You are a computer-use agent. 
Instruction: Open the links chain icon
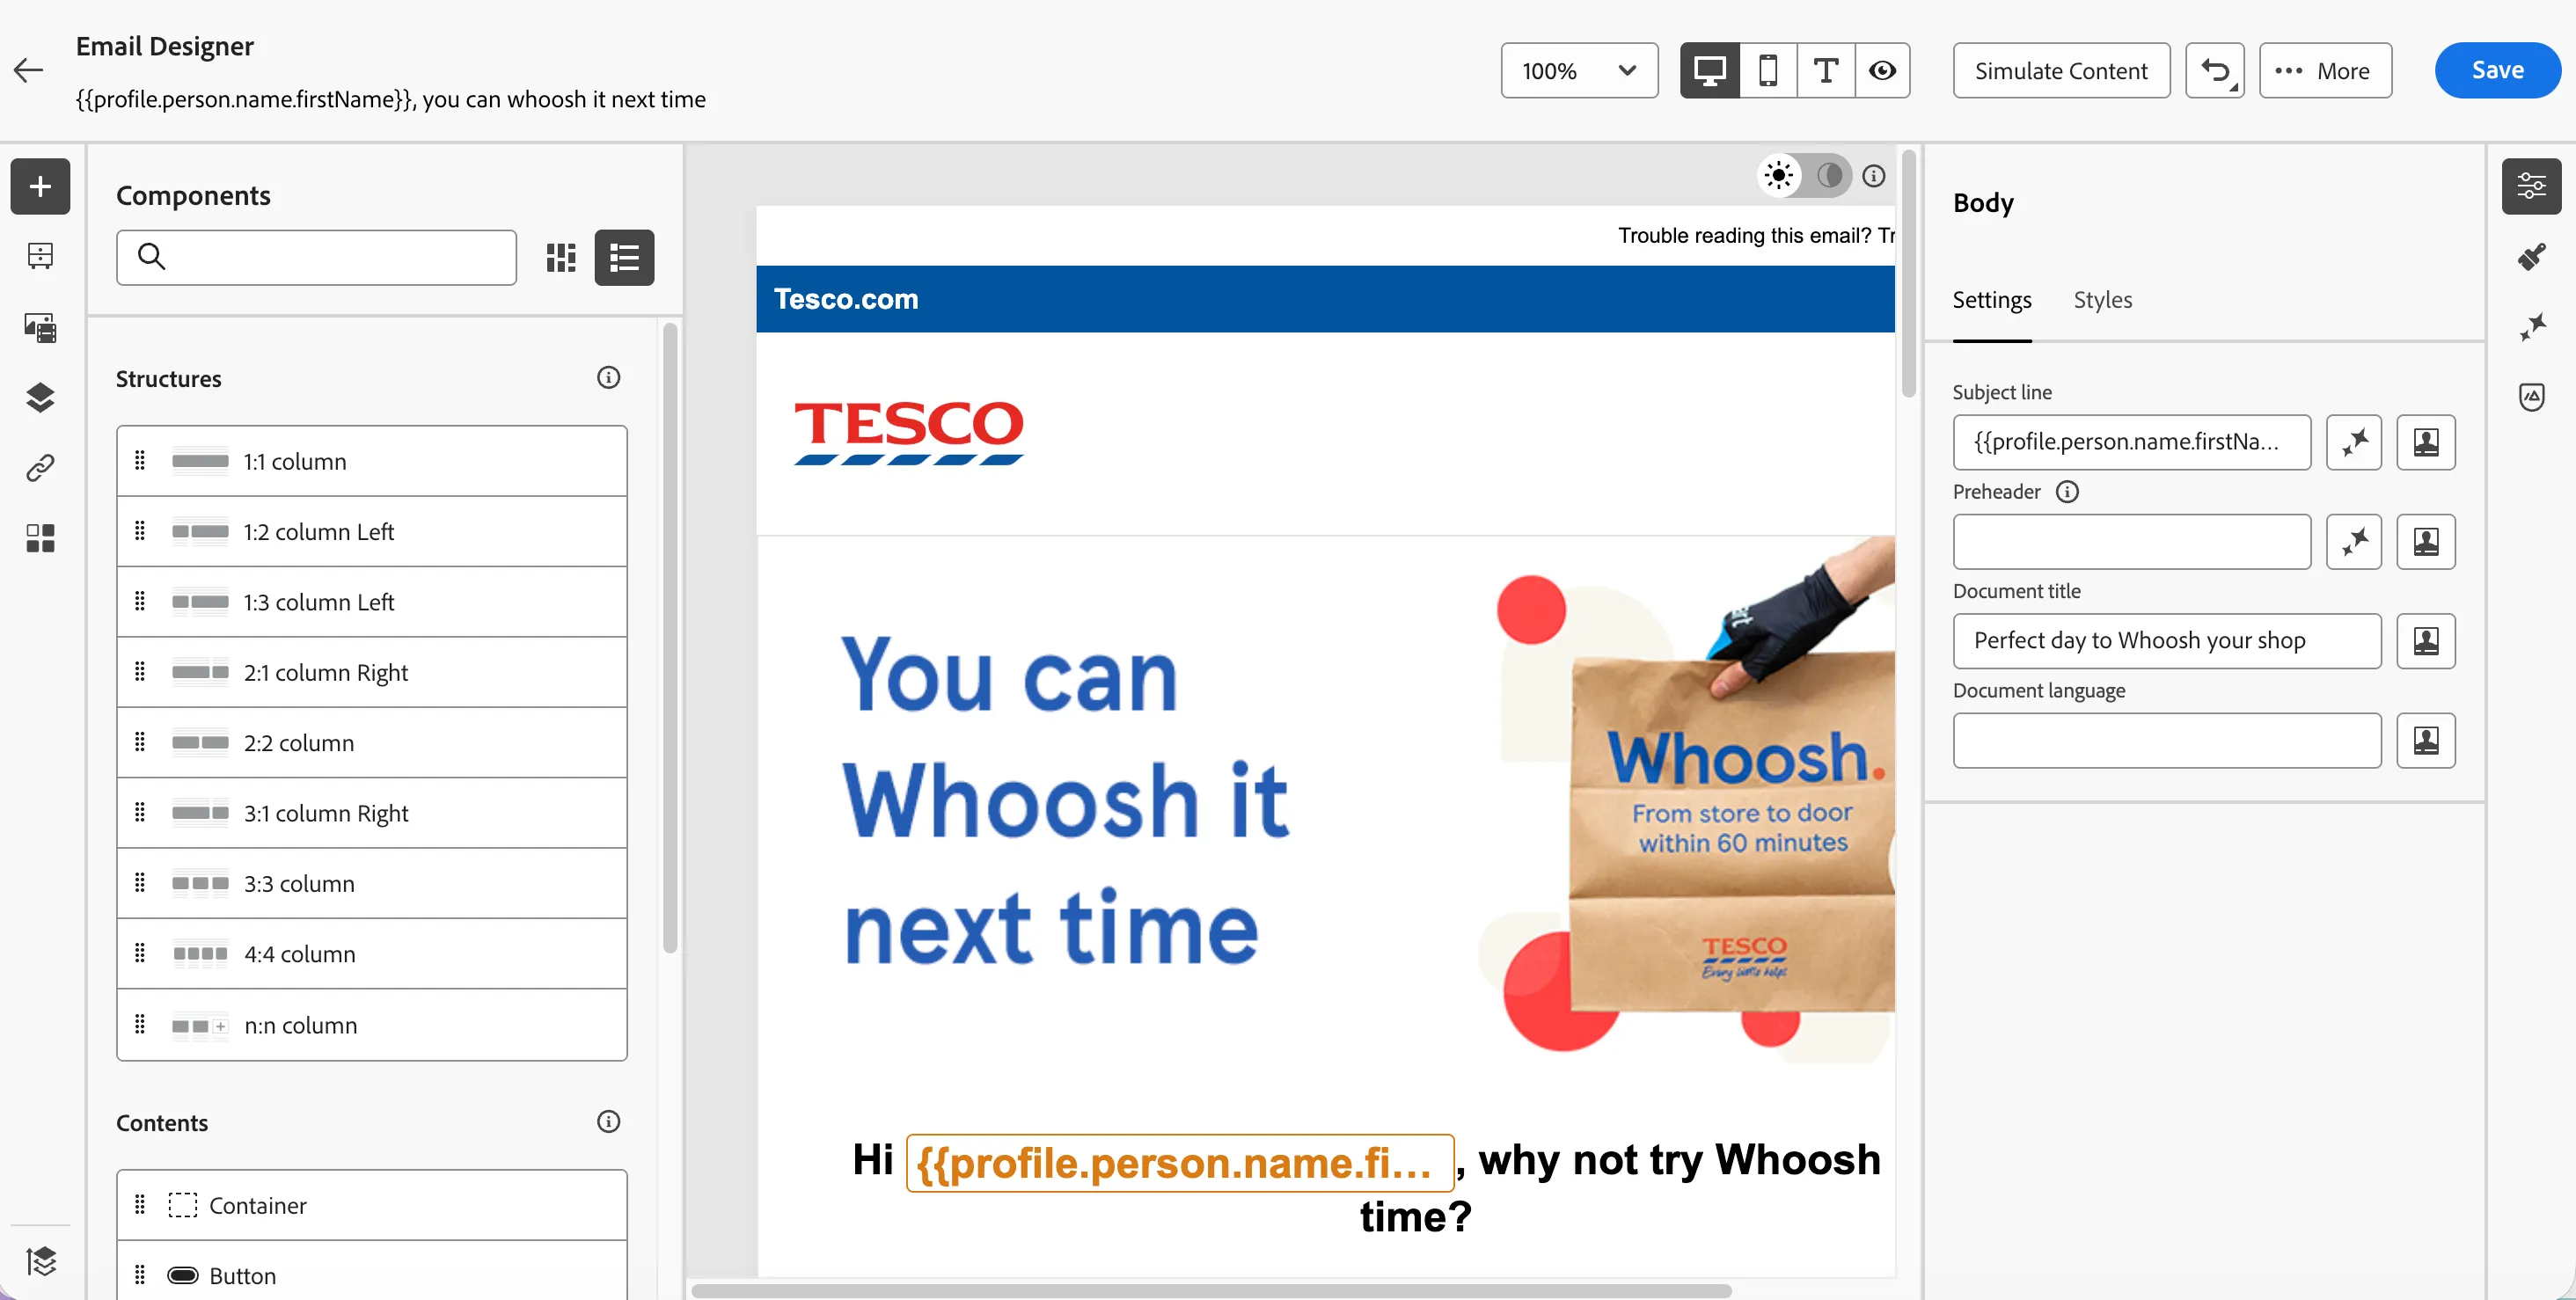pyautogui.click(x=40, y=468)
